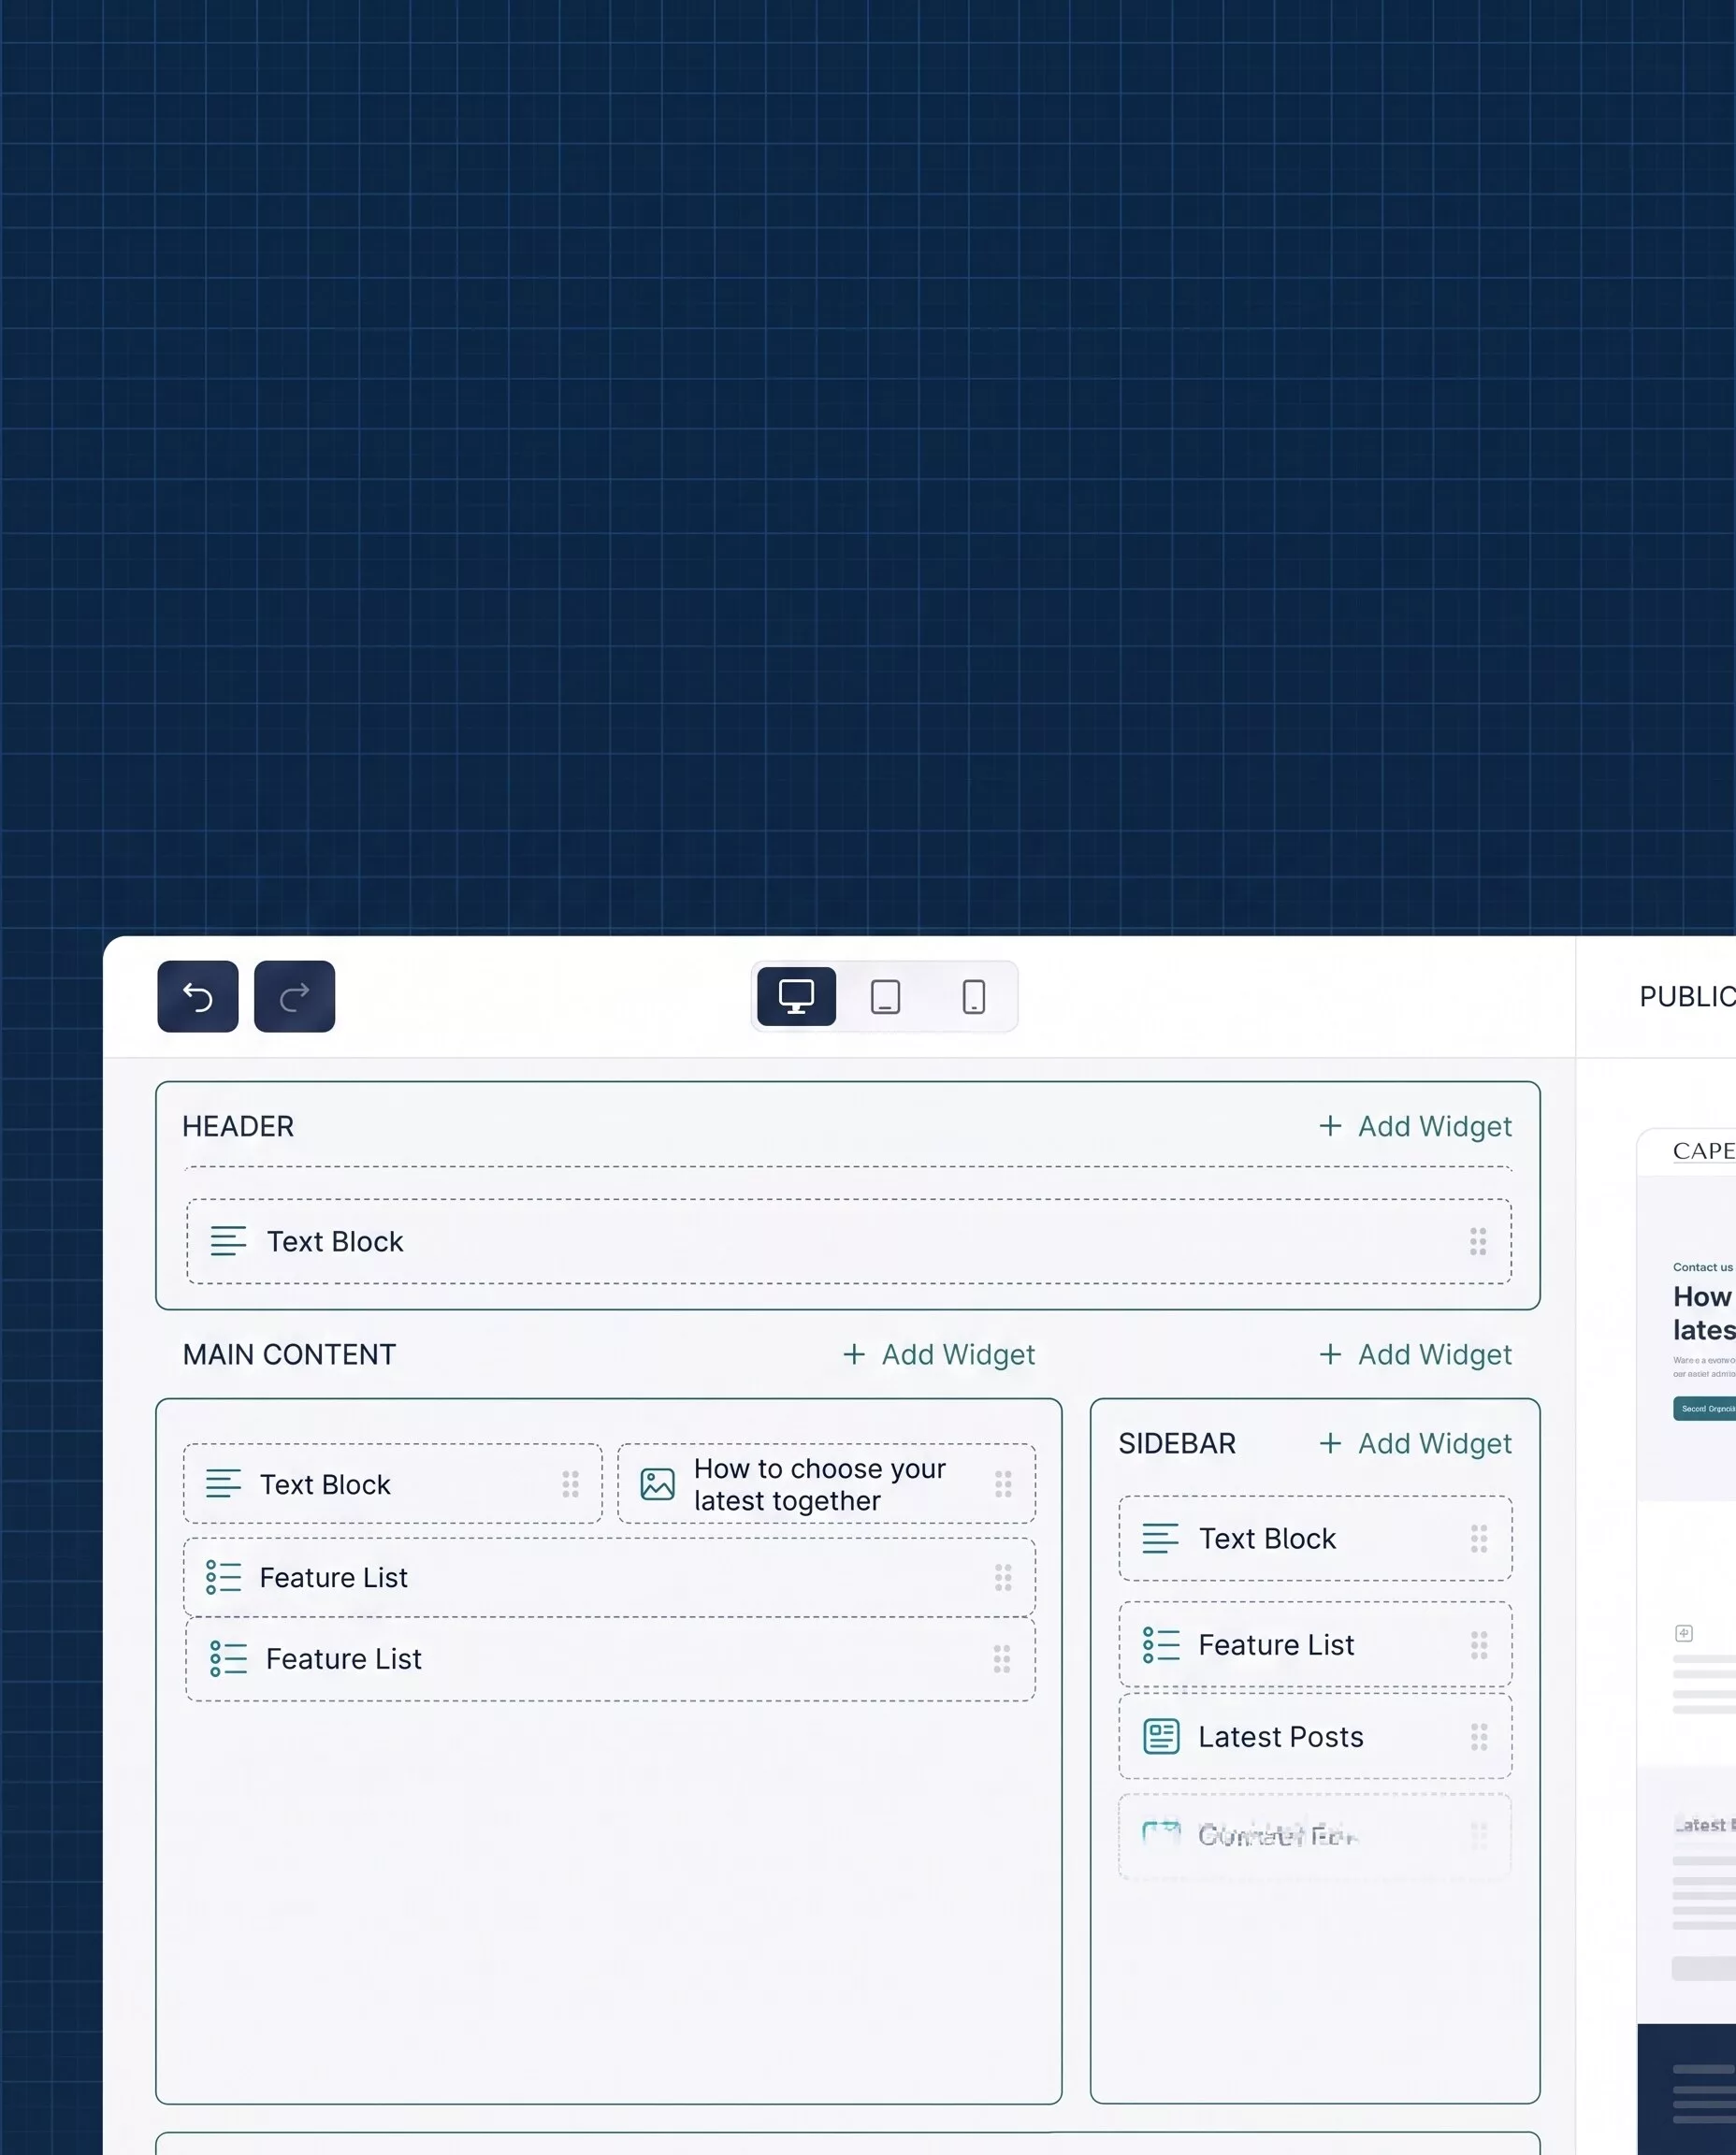Click the Latest Posts widget icon
1736x2155 pixels.
(1161, 1736)
